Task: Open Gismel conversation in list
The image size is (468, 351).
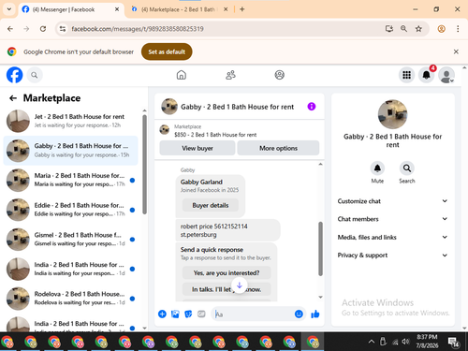Action: pos(70,240)
